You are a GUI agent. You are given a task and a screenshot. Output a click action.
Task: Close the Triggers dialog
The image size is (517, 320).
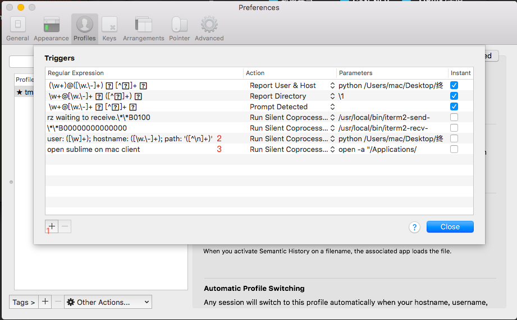coord(450,227)
